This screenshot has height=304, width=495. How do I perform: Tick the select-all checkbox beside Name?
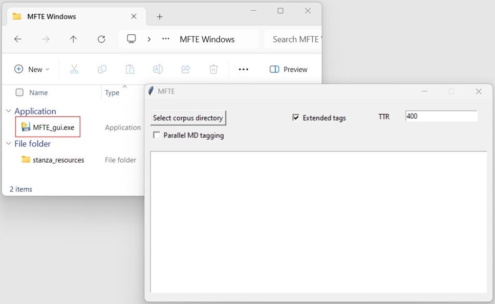click(19, 93)
